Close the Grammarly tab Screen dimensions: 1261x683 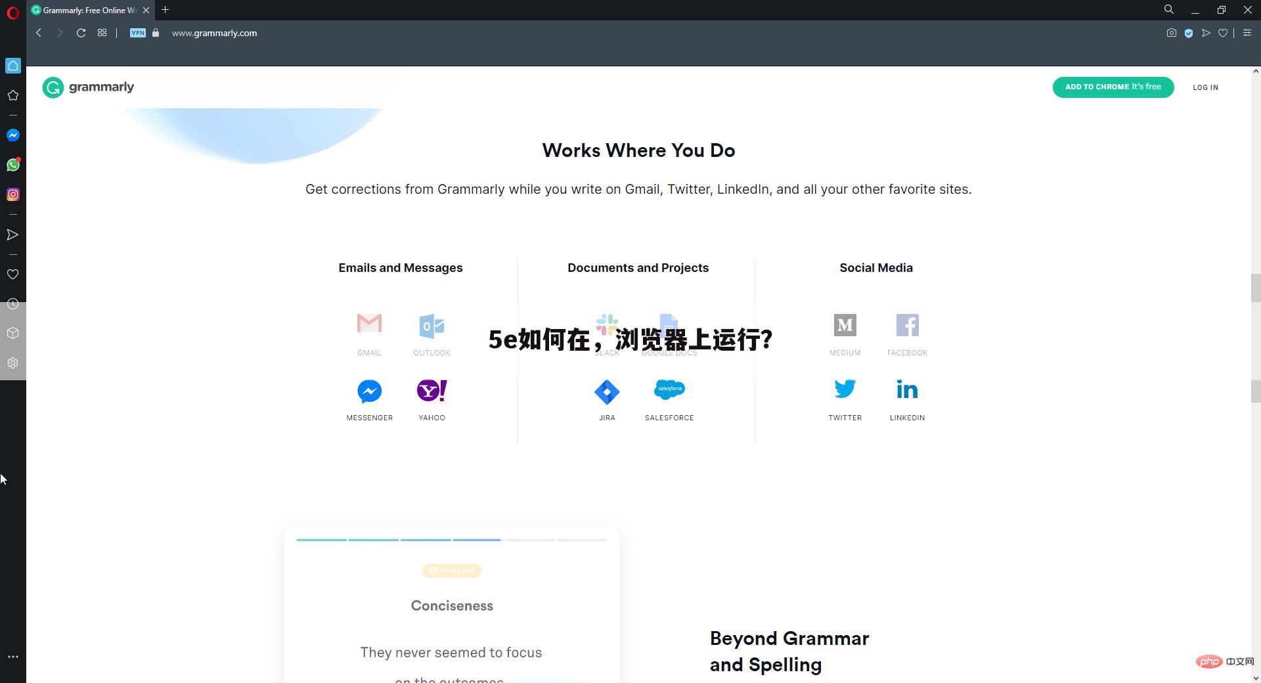click(146, 11)
